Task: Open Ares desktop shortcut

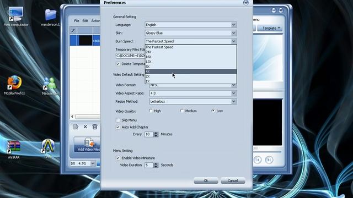Action: (x=48, y=148)
